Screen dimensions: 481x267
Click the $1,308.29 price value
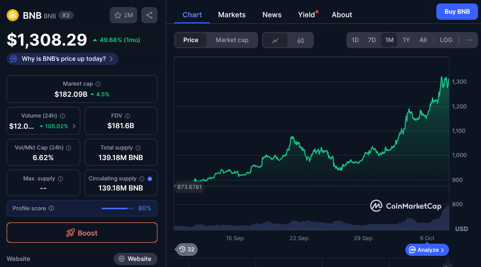(47, 40)
